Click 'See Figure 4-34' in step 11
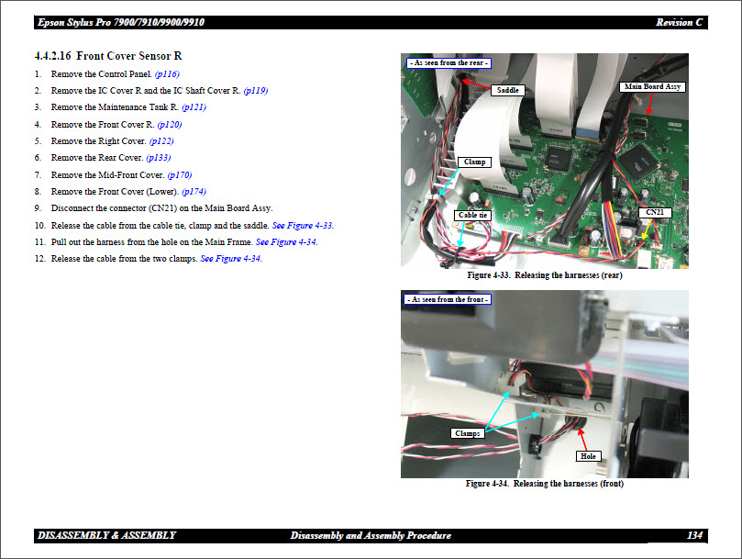 click(286, 242)
